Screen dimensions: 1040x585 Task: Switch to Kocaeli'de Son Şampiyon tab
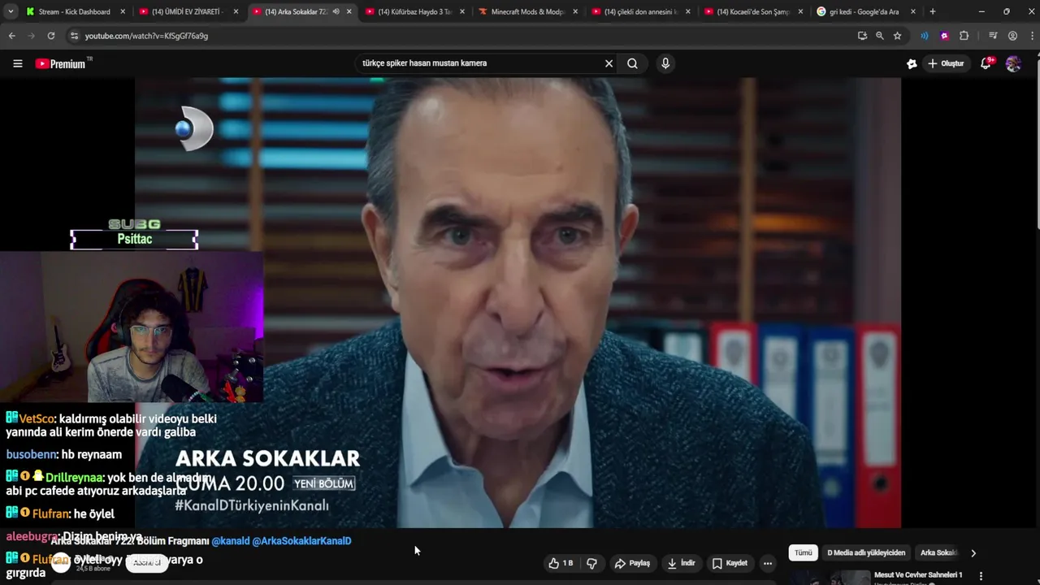tap(751, 11)
